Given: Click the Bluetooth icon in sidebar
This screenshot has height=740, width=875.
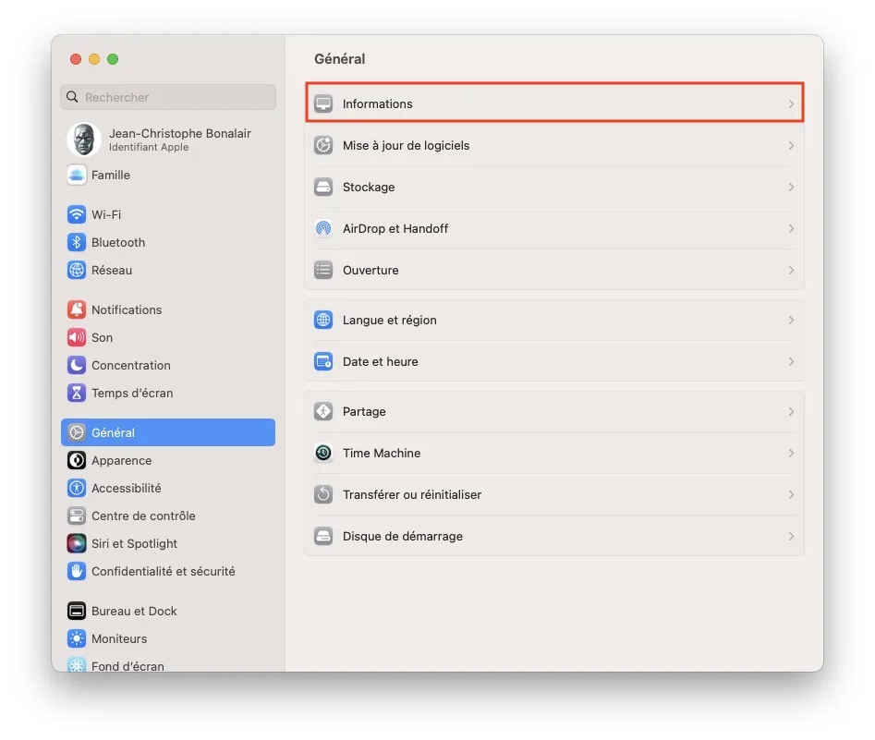Looking at the screenshot, I should [77, 242].
